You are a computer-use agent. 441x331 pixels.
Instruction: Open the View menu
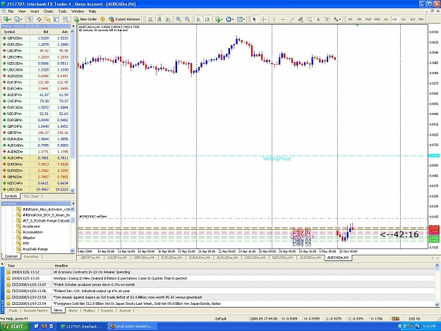click(x=22, y=11)
